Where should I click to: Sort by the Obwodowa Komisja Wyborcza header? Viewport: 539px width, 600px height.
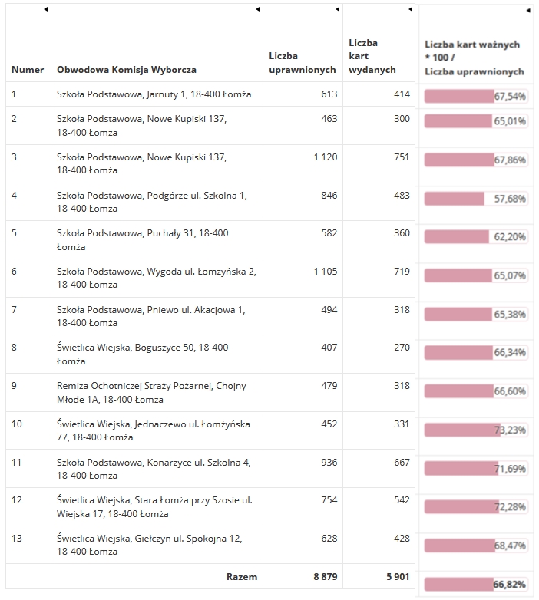pyautogui.click(x=127, y=70)
